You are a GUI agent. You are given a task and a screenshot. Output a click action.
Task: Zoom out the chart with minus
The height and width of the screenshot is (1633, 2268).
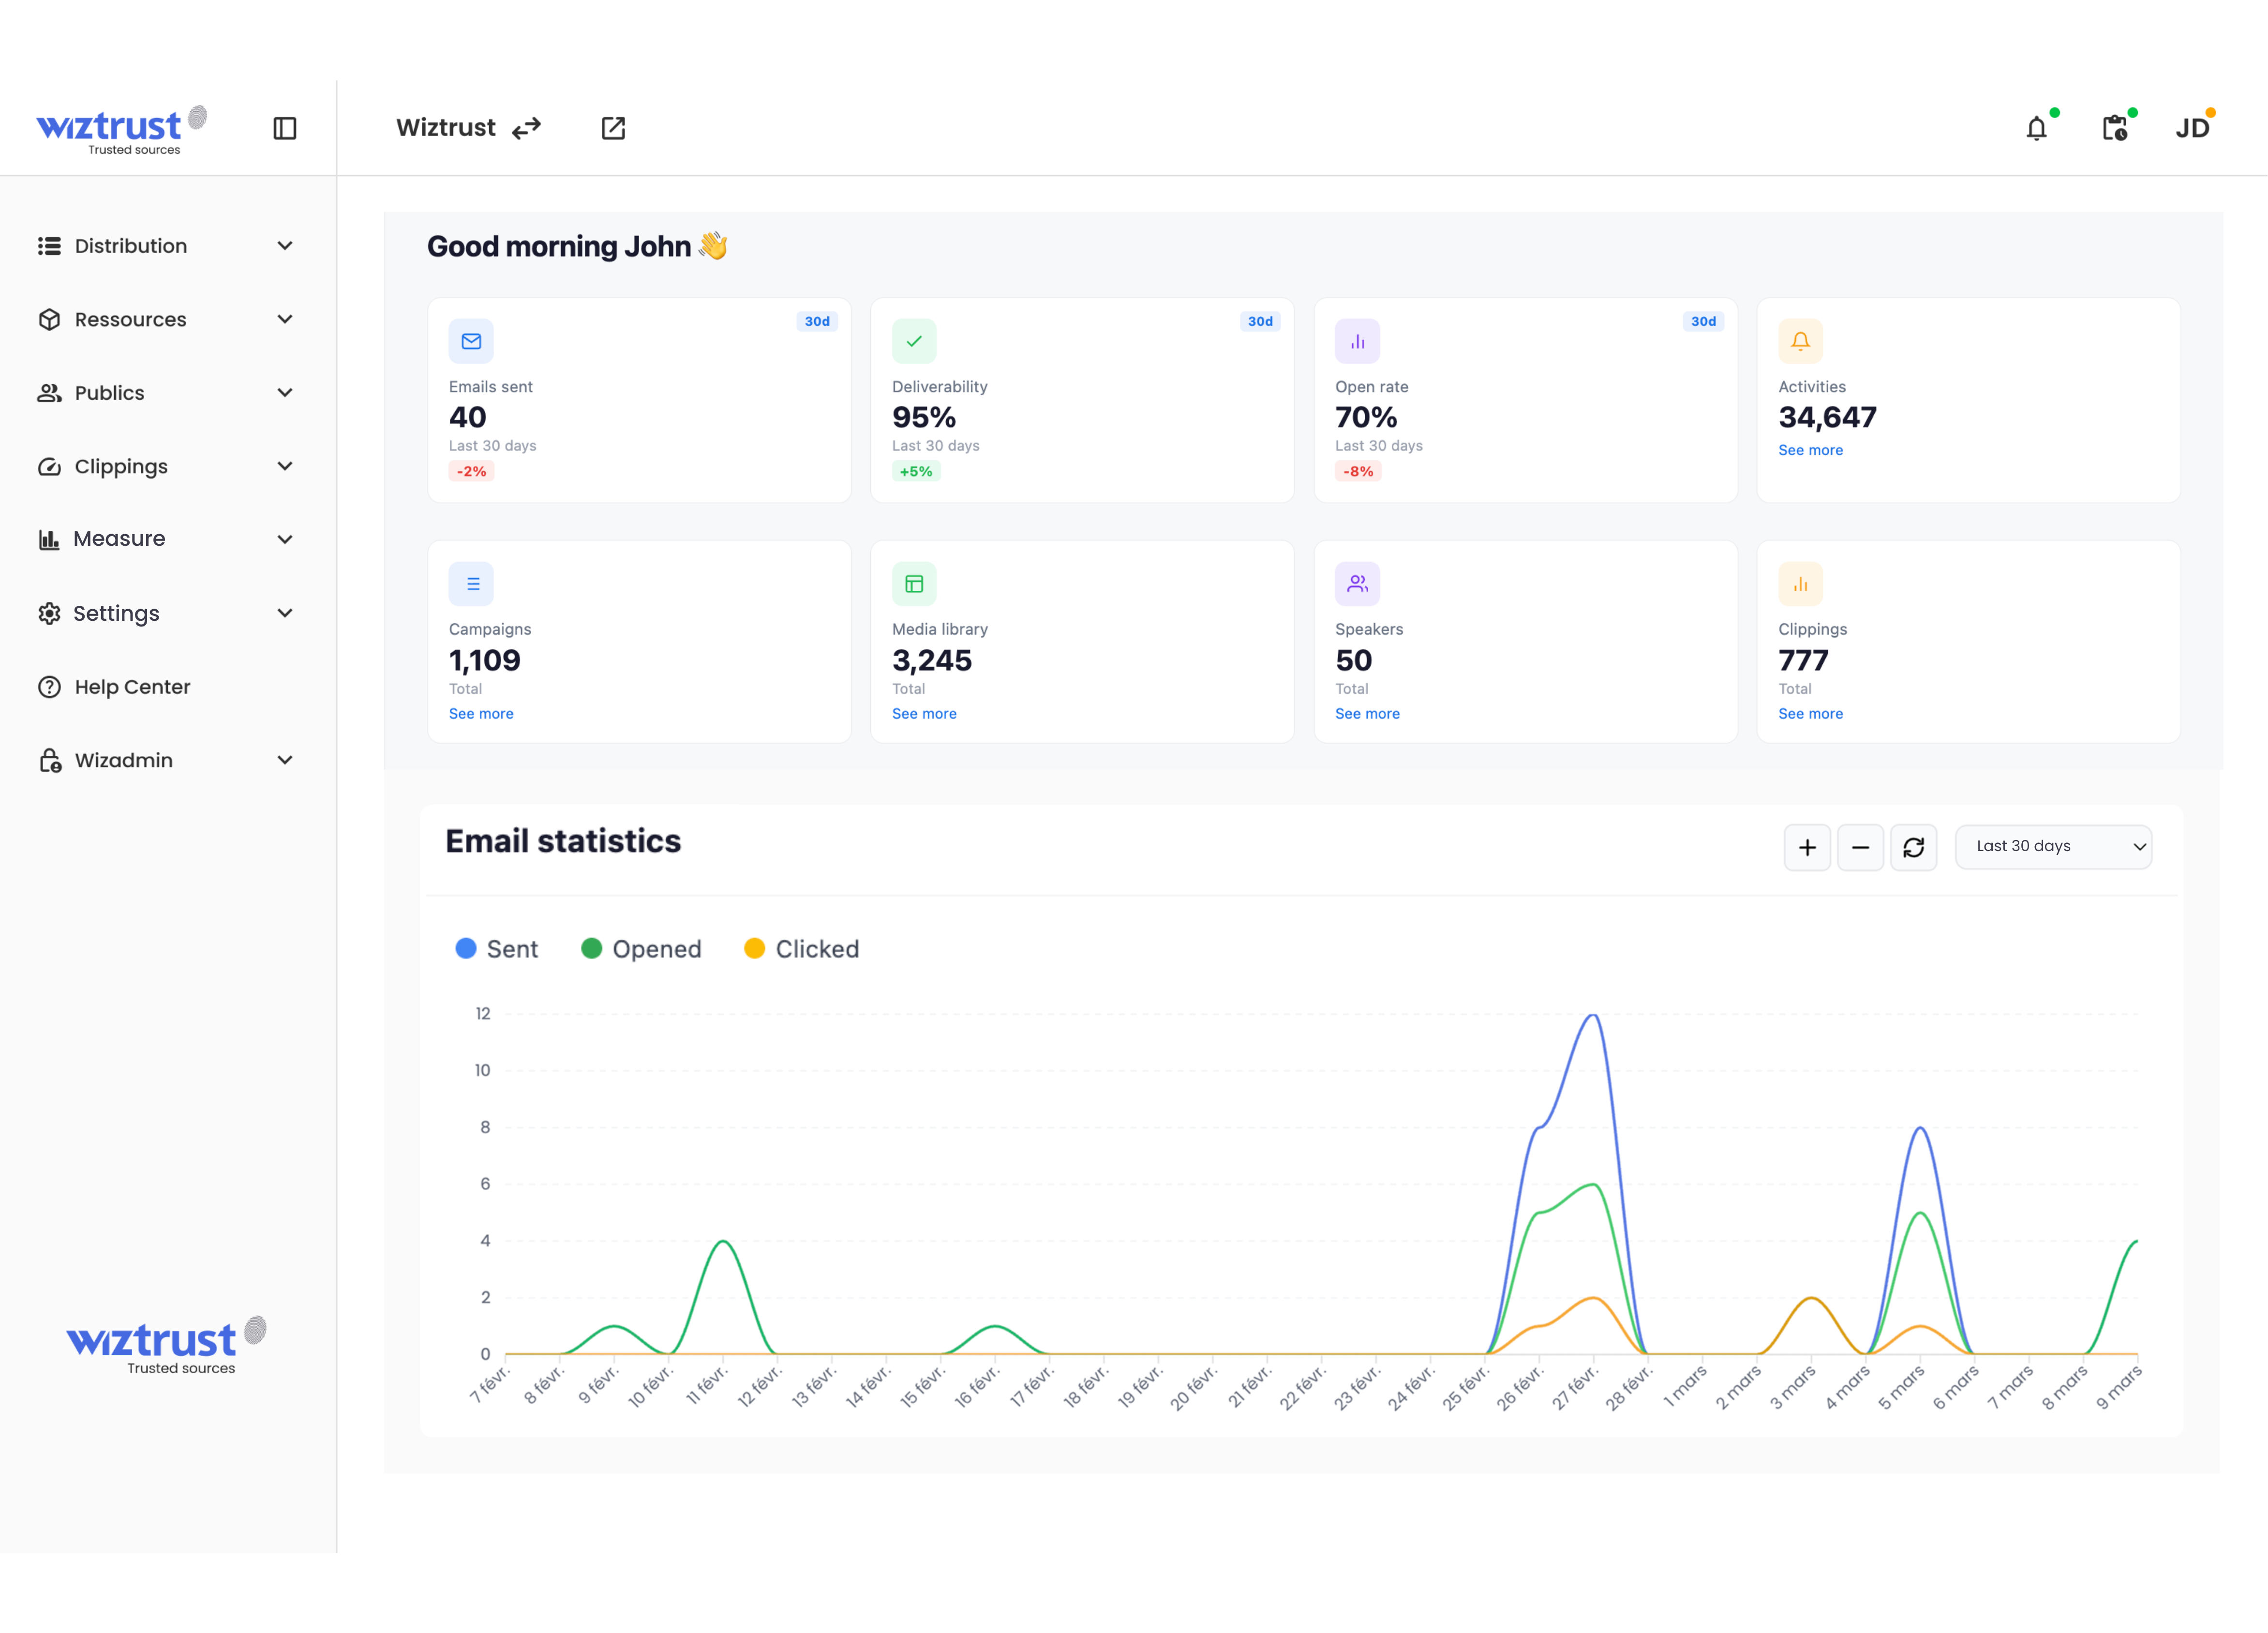coord(1860,848)
